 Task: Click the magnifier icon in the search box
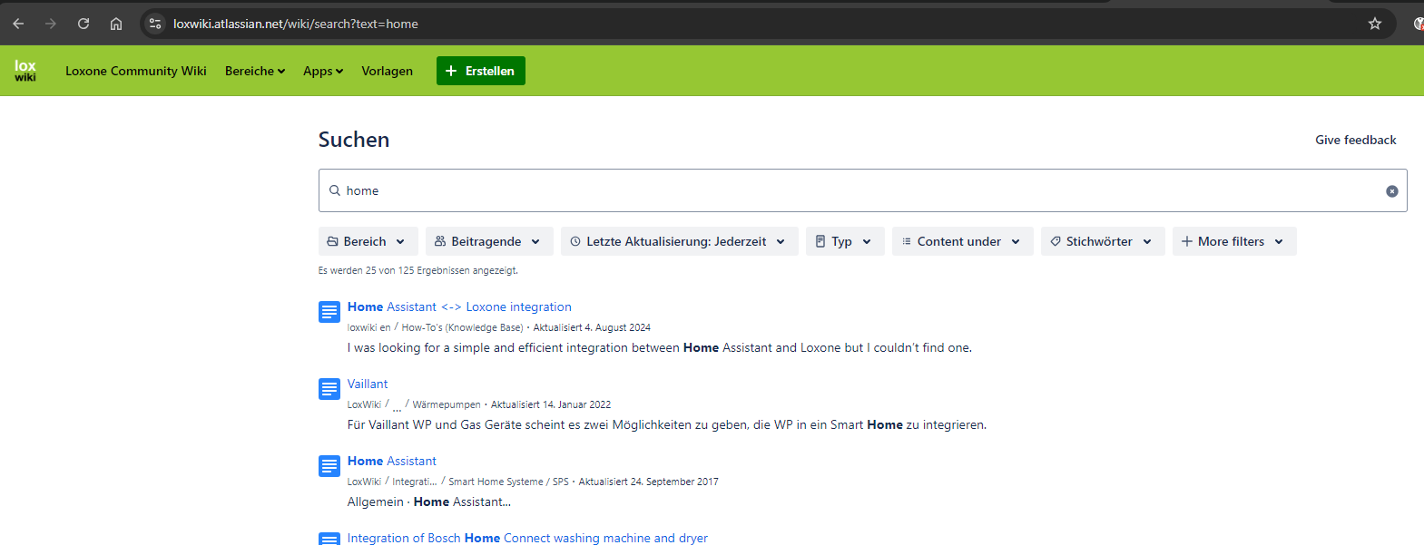(335, 190)
